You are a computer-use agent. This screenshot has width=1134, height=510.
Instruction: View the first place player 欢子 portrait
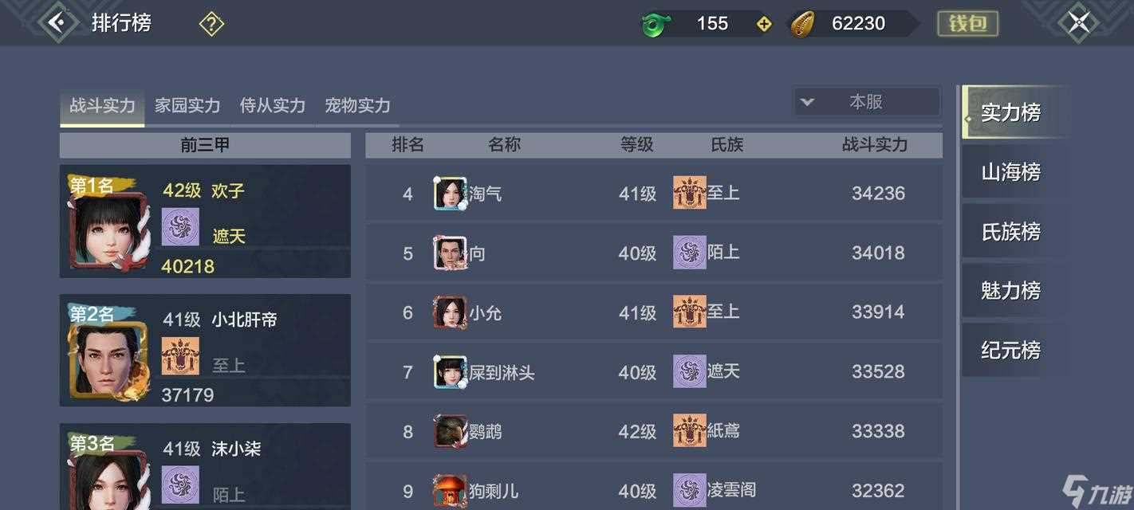coord(108,230)
